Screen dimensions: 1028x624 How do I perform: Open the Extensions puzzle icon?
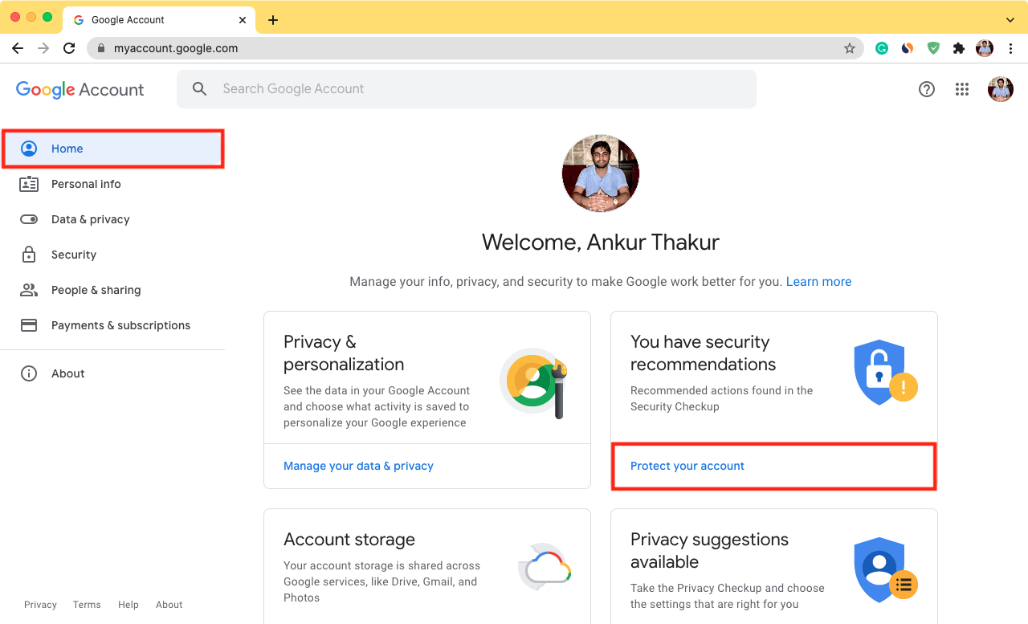pyautogui.click(x=959, y=48)
